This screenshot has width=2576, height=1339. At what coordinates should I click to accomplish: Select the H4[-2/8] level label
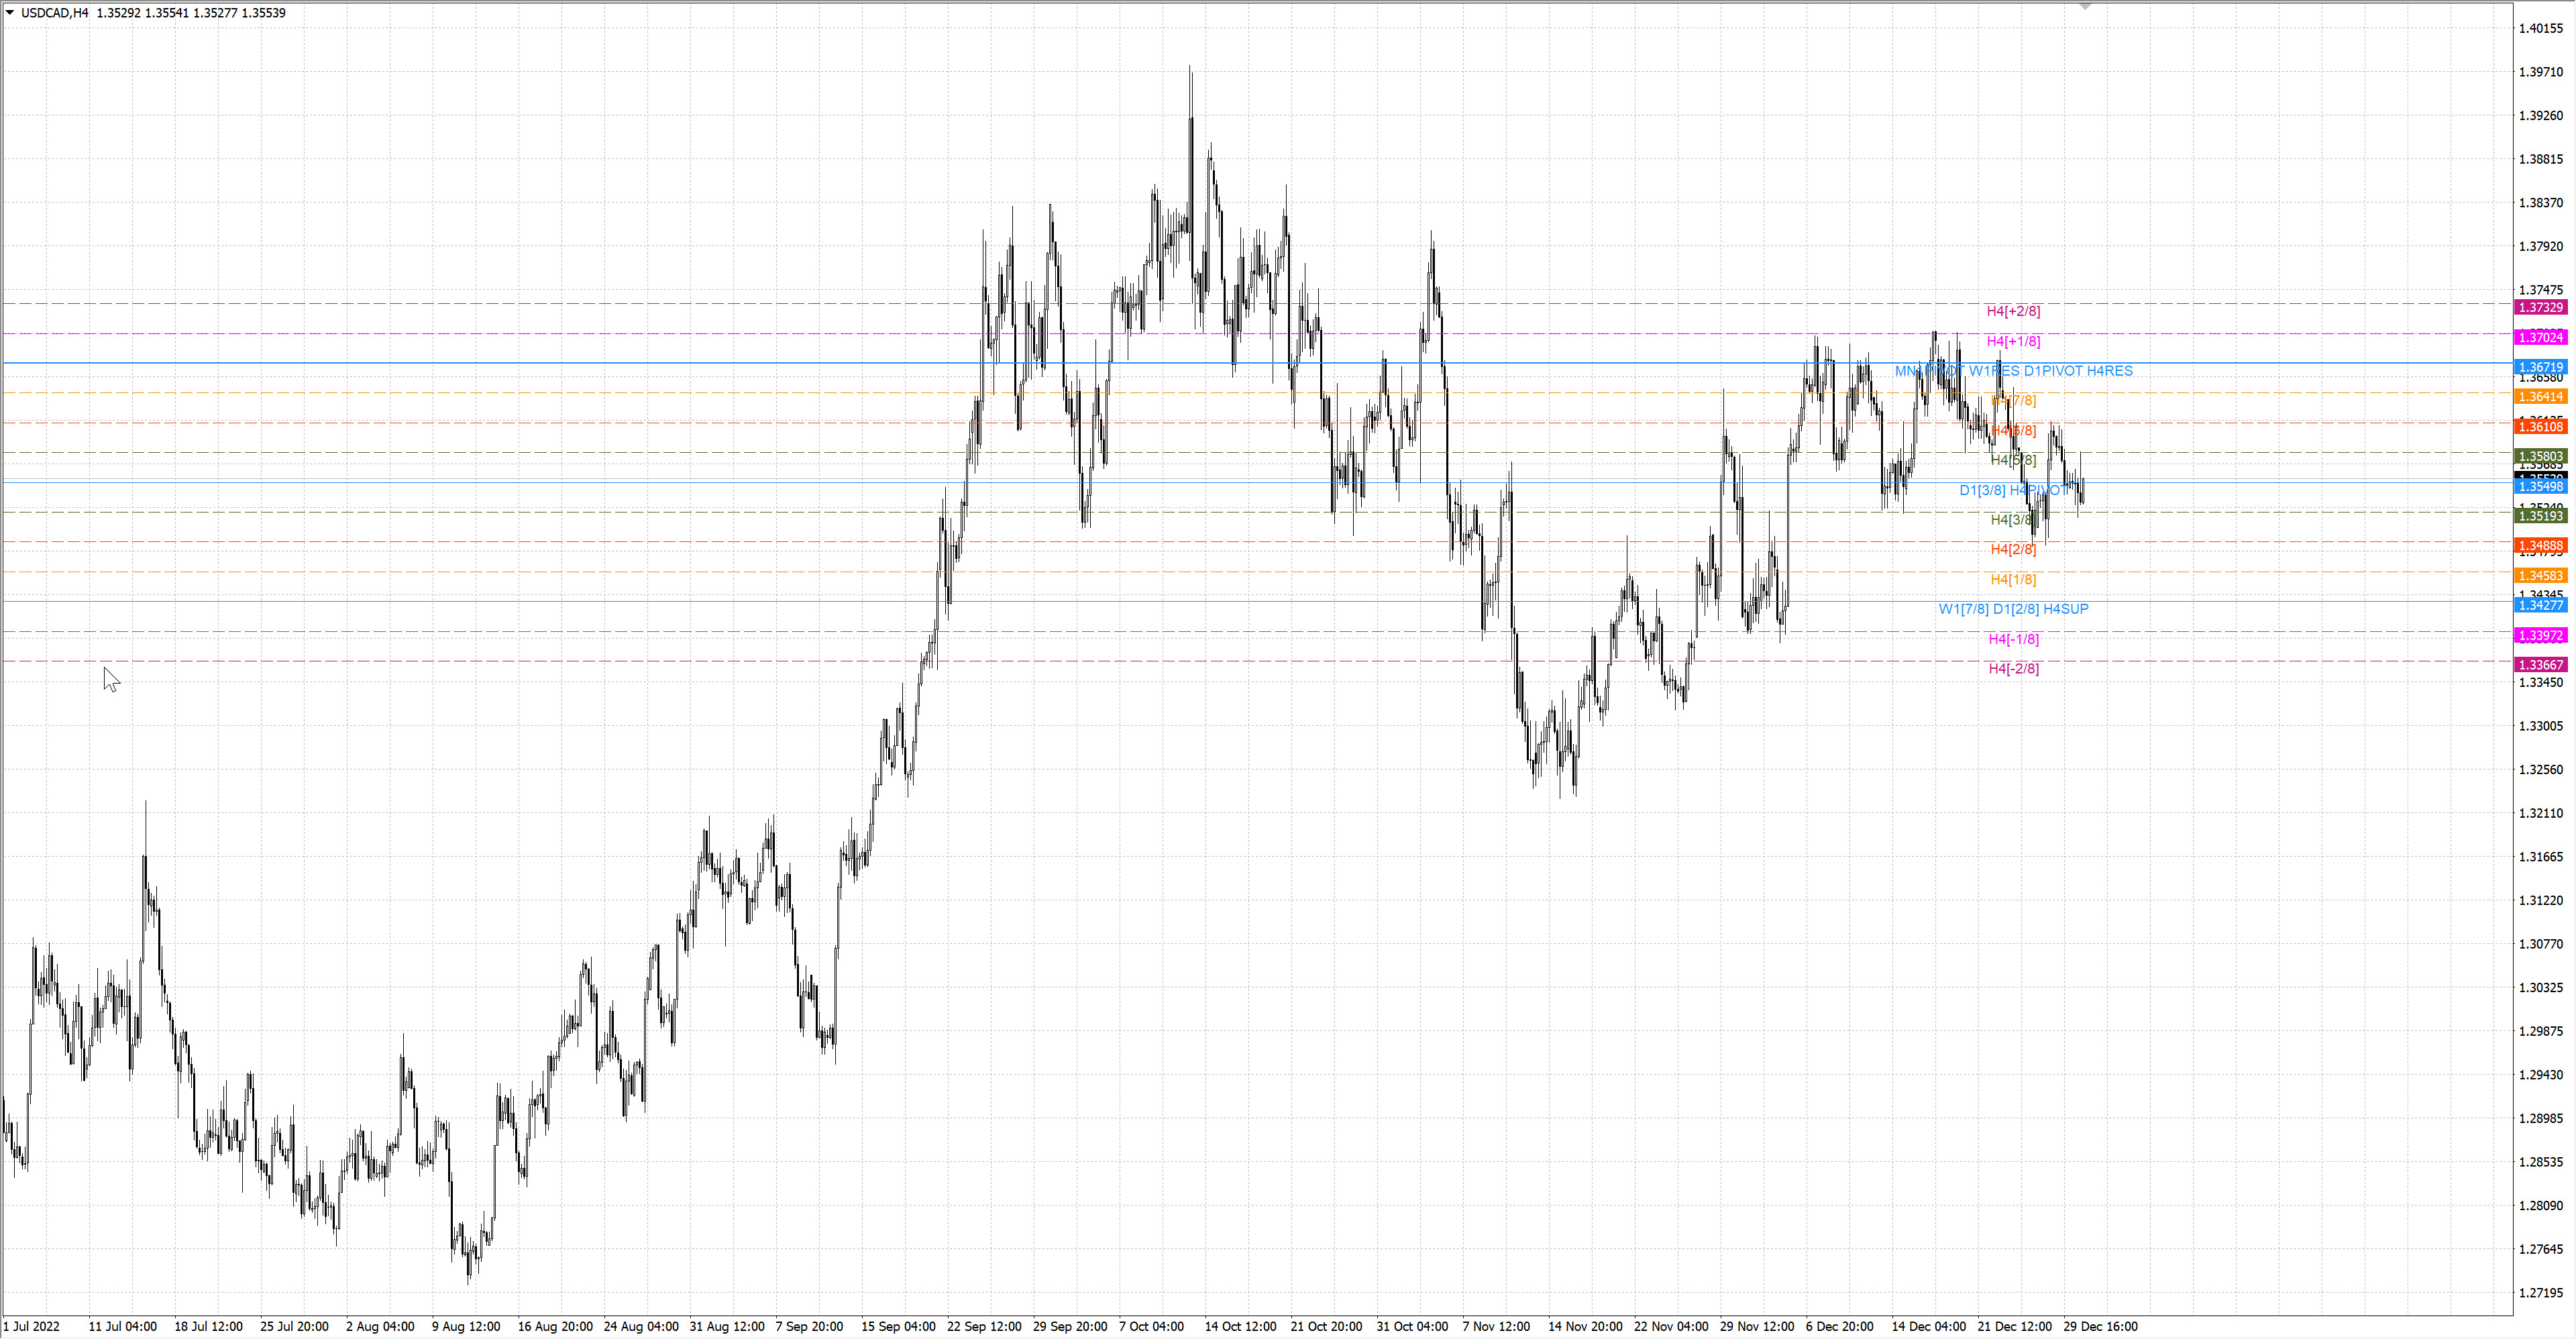[2013, 668]
